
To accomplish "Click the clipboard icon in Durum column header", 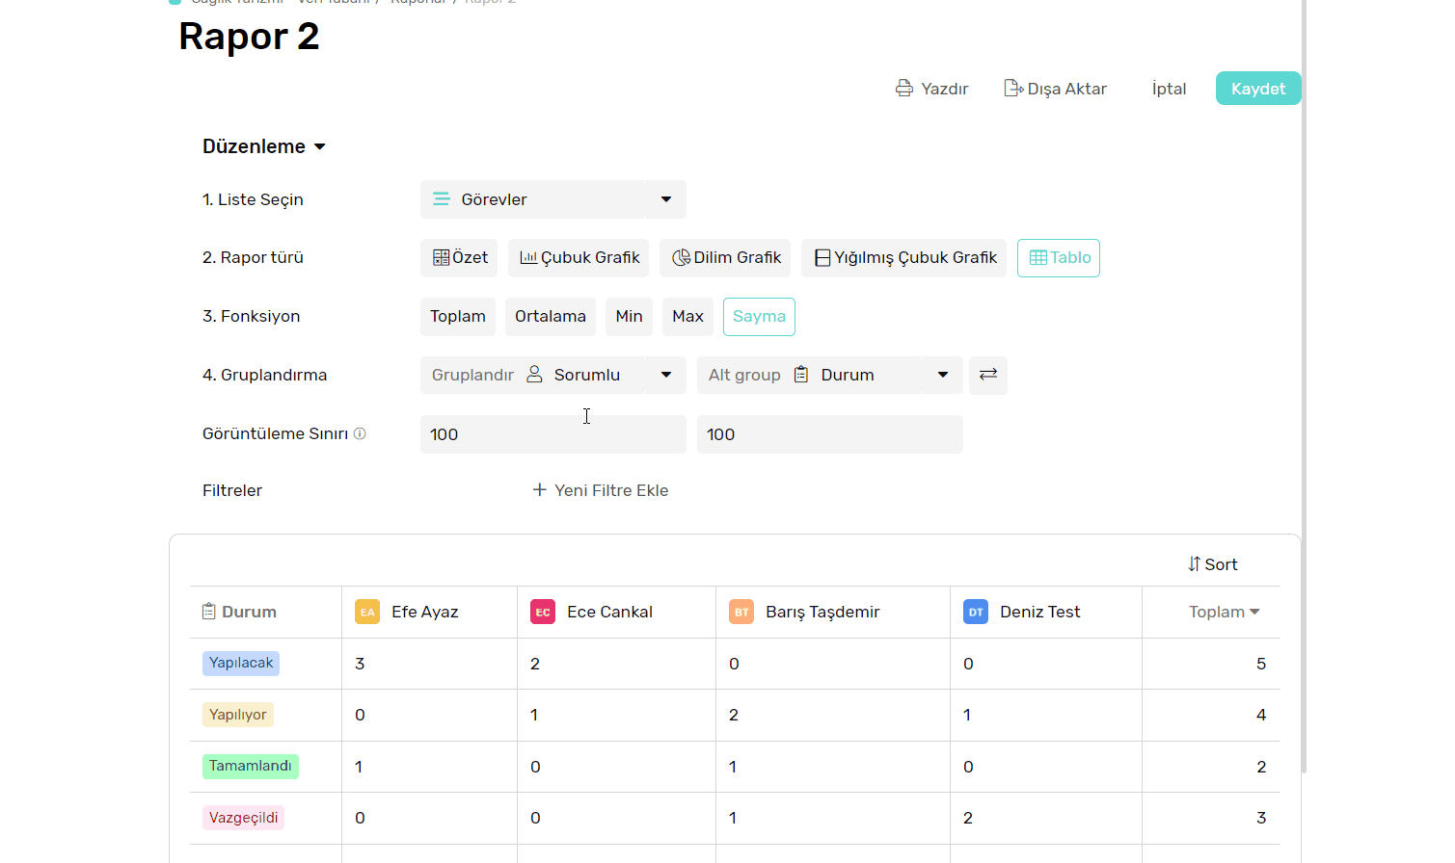I will click(208, 612).
